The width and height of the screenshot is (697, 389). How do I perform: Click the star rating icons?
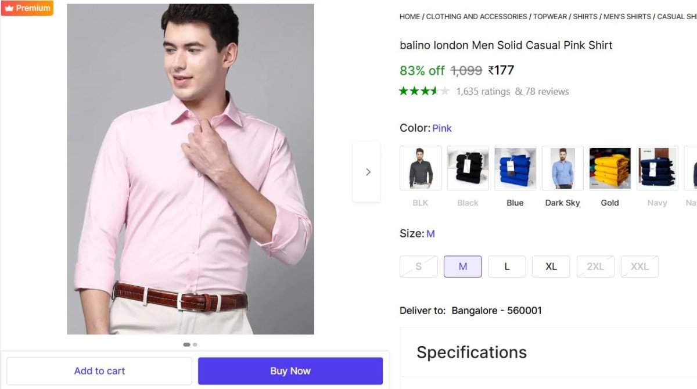[424, 91]
